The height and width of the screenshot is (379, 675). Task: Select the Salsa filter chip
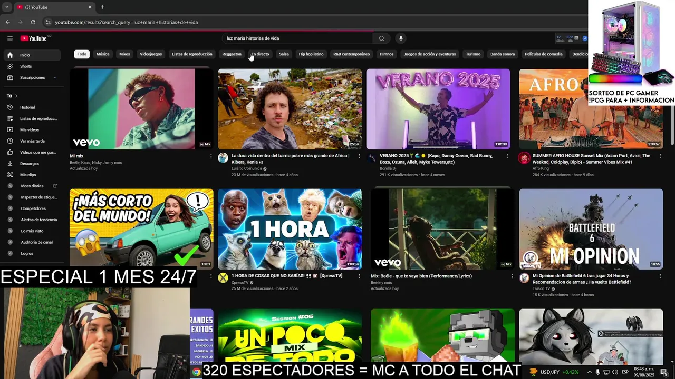(x=284, y=54)
